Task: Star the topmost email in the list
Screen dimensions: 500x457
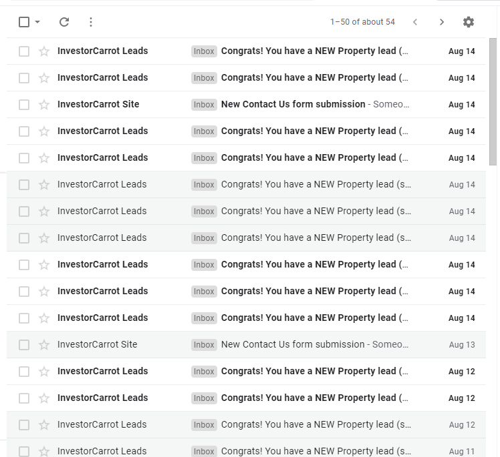Action: pyautogui.click(x=44, y=51)
